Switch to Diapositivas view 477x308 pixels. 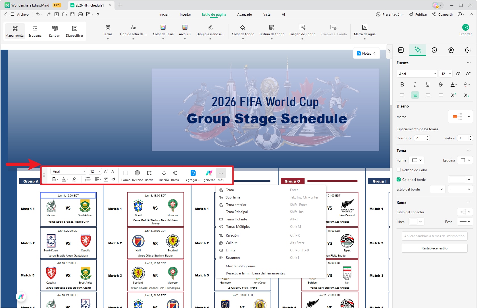(75, 31)
